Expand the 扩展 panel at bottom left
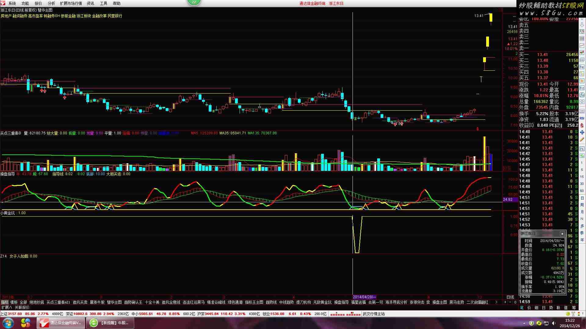 [x=7, y=308]
